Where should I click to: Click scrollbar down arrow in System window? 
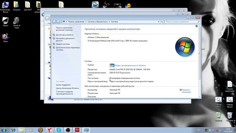click(x=199, y=96)
